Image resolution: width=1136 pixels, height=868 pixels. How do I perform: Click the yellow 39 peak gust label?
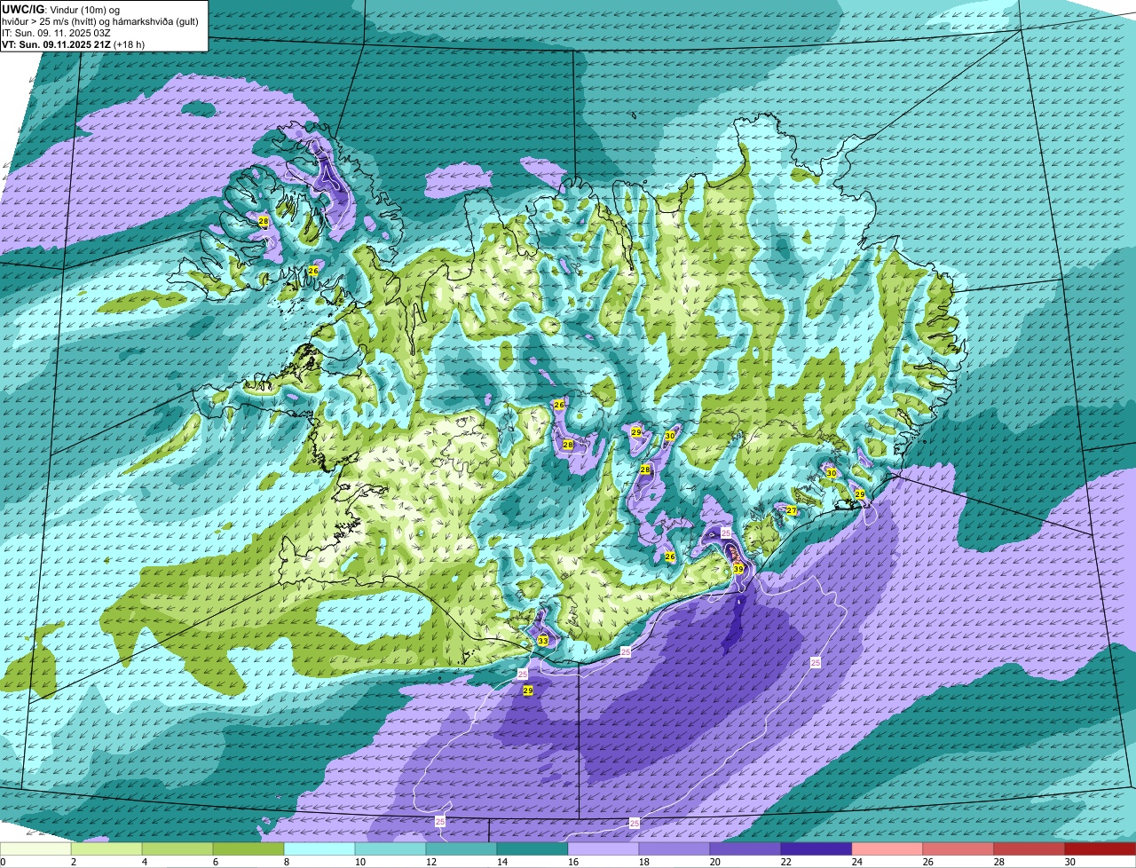(x=738, y=569)
